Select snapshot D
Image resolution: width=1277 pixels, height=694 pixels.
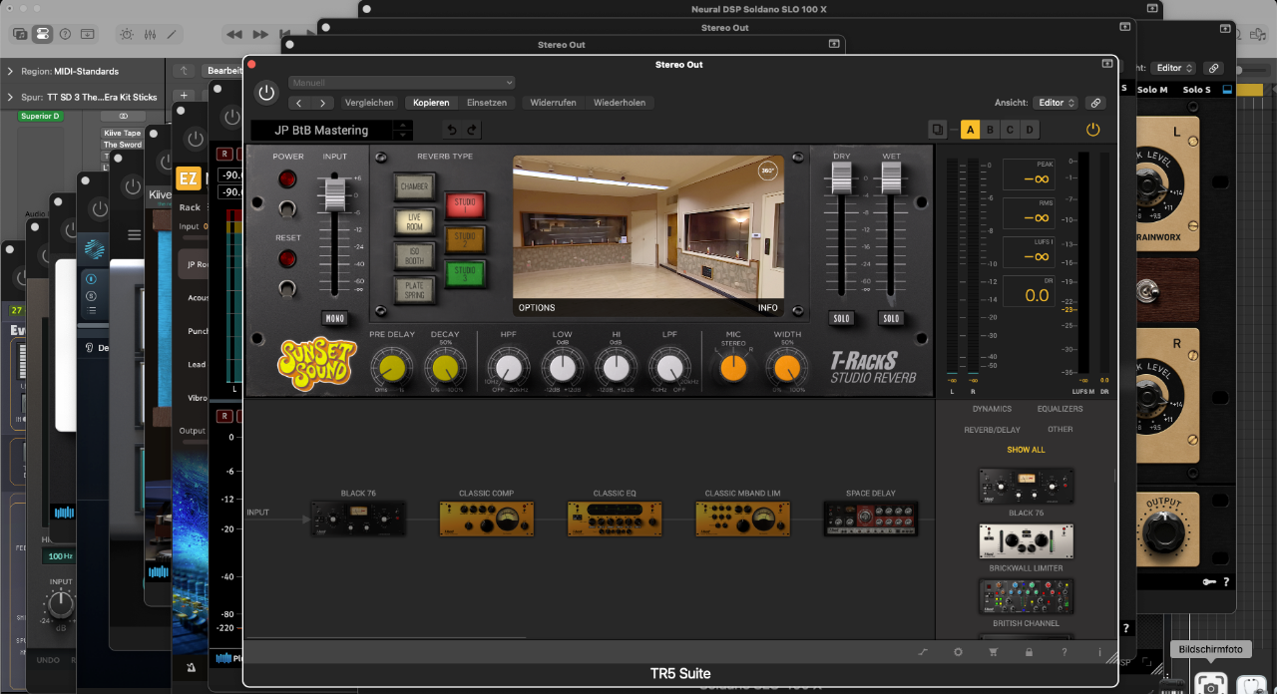pos(1030,130)
